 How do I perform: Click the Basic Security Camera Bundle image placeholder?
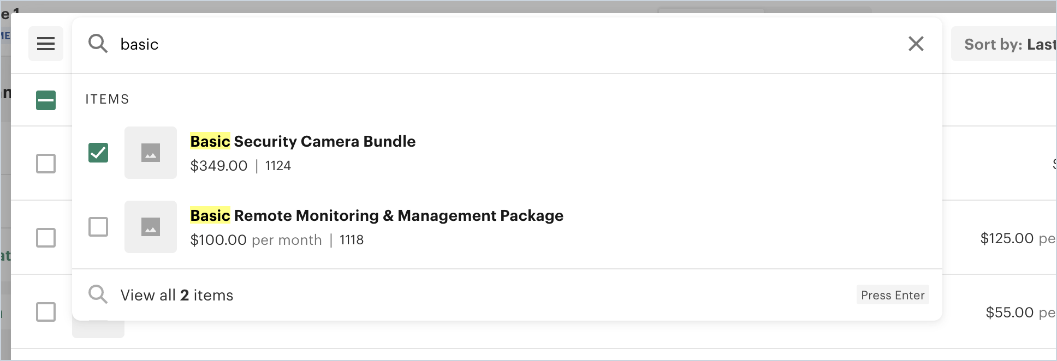[x=151, y=153]
